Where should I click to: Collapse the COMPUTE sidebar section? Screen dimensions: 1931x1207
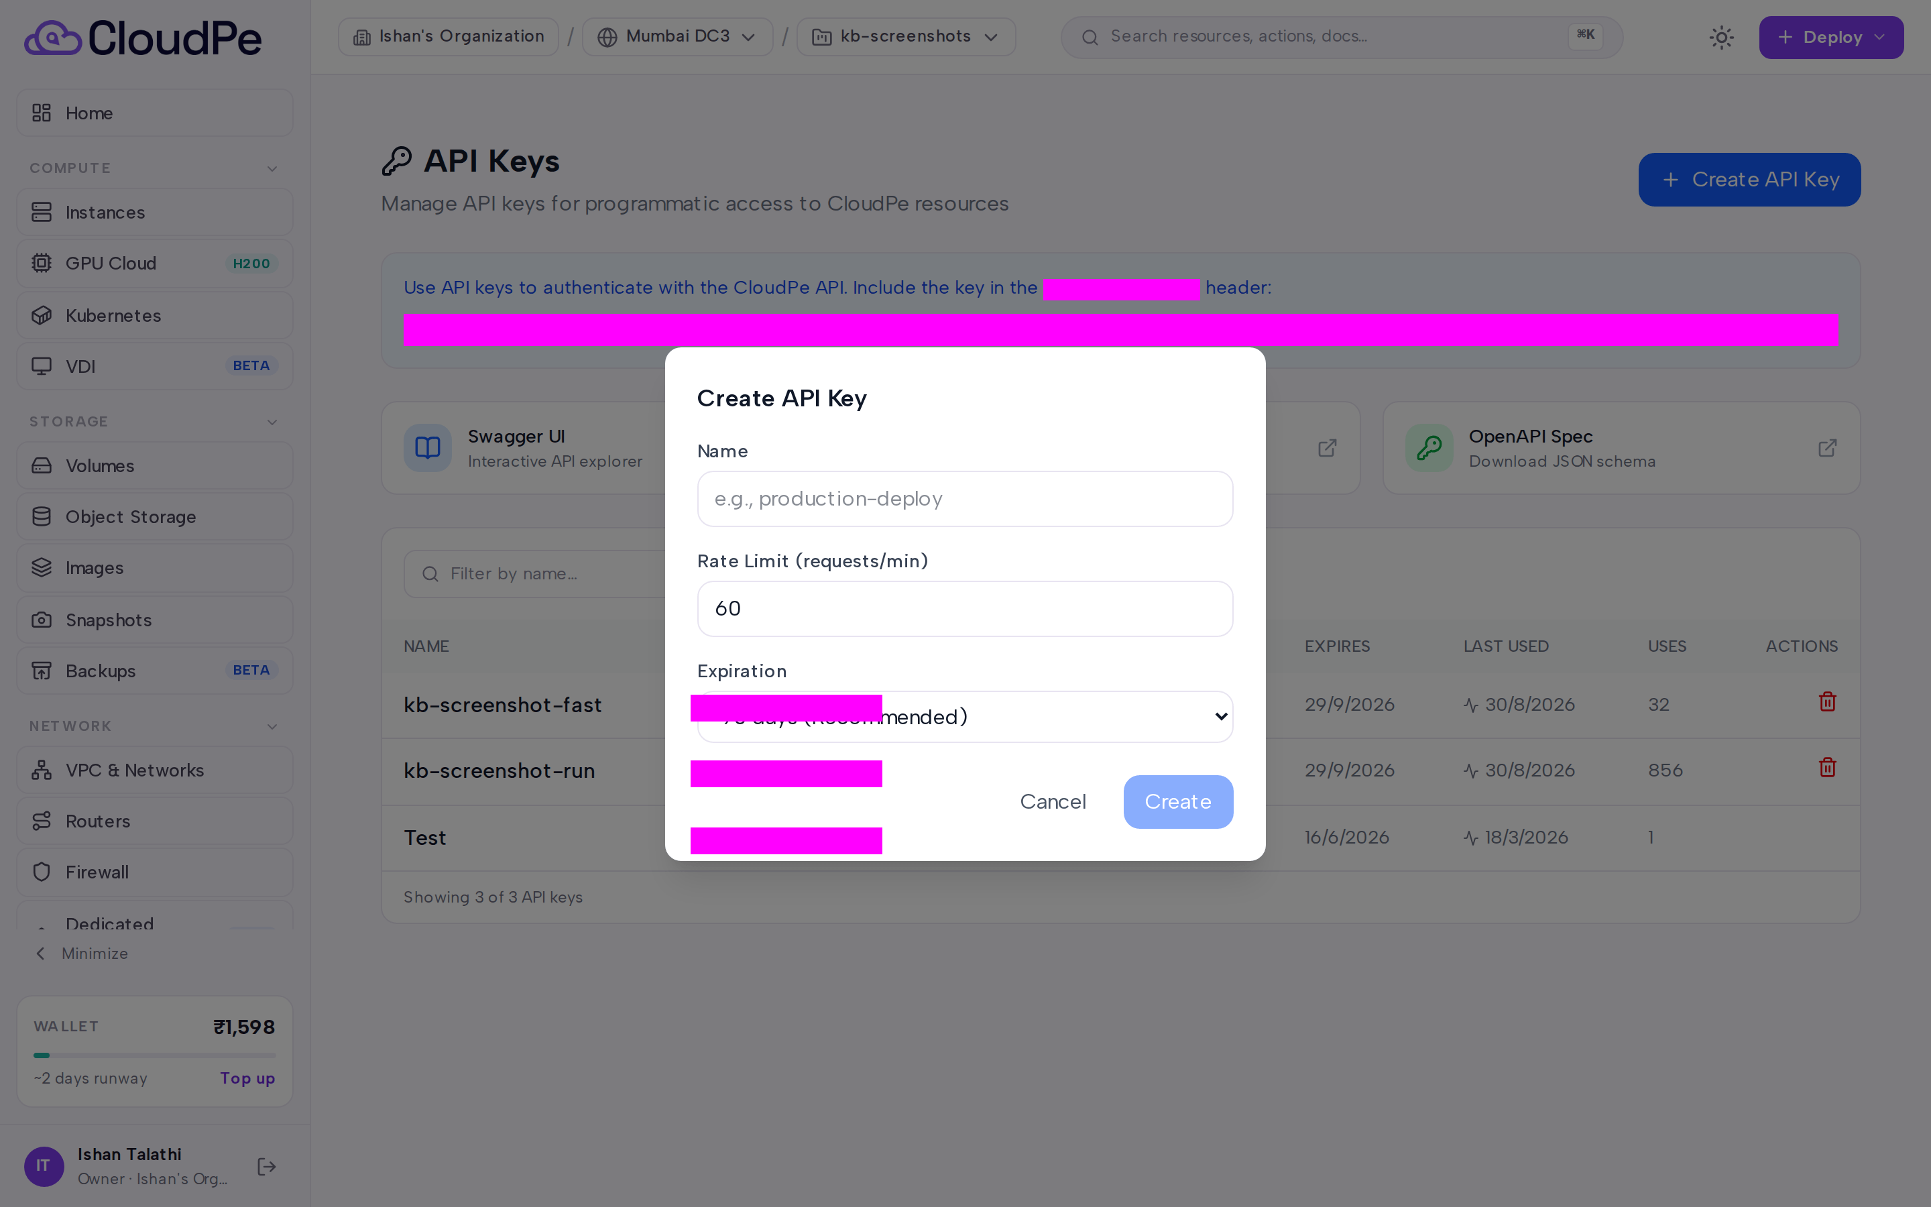[272, 168]
